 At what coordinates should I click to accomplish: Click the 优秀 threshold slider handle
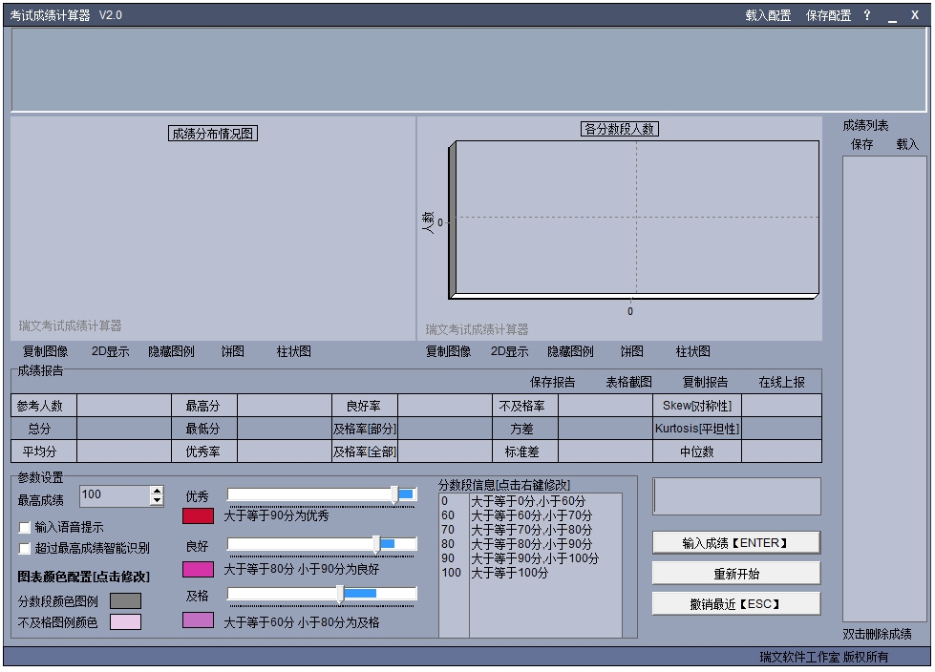coord(394,494)
